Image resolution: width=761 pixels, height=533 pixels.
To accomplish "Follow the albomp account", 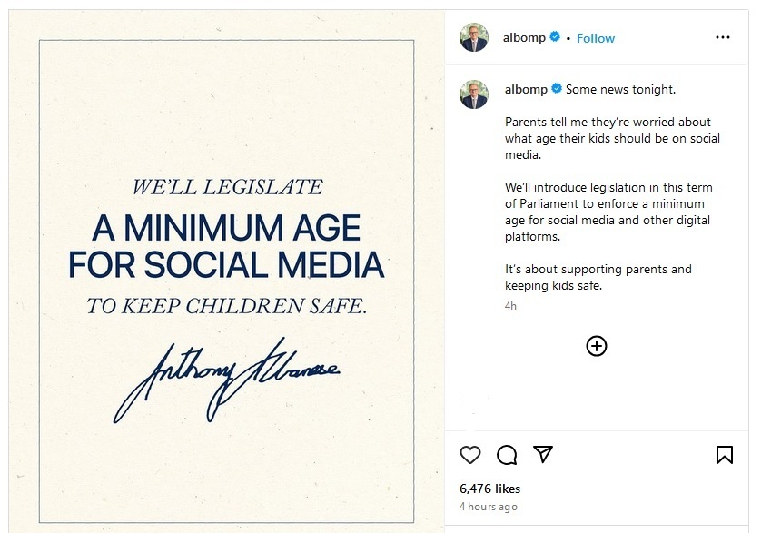I will [596, 38].
